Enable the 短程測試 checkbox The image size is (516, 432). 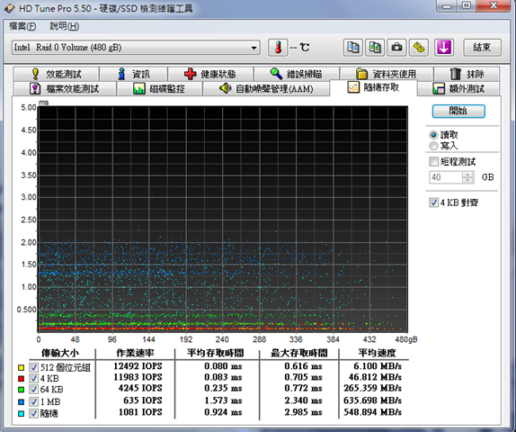coord(433,161)
